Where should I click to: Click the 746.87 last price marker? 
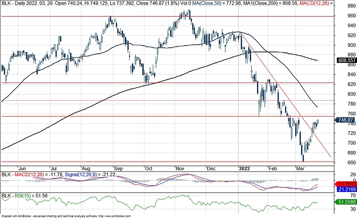point(346,120)
